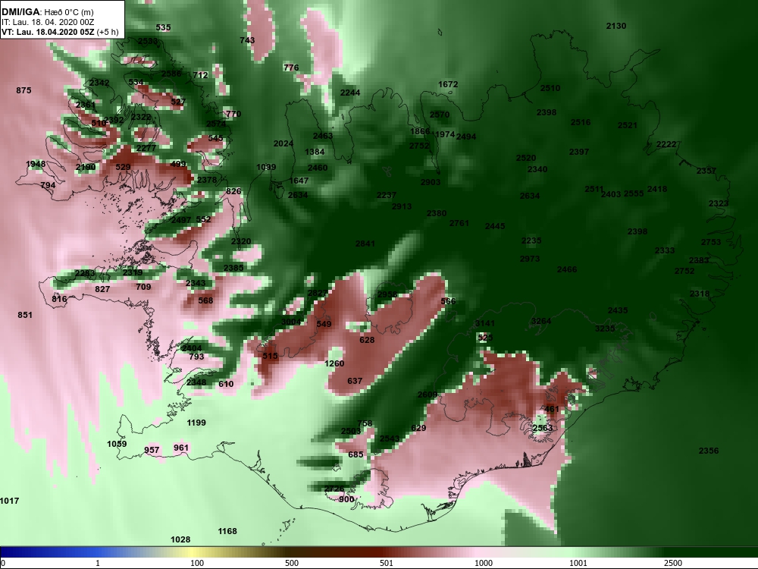Click the map value 610
The width and height of the screenshot is (758, 569).
click(x=226, y=384)
